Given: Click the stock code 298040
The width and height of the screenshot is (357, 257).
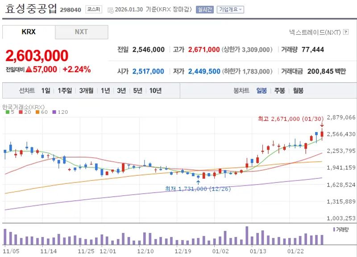Looking at the screenshot, I should [x=71, y=10].
